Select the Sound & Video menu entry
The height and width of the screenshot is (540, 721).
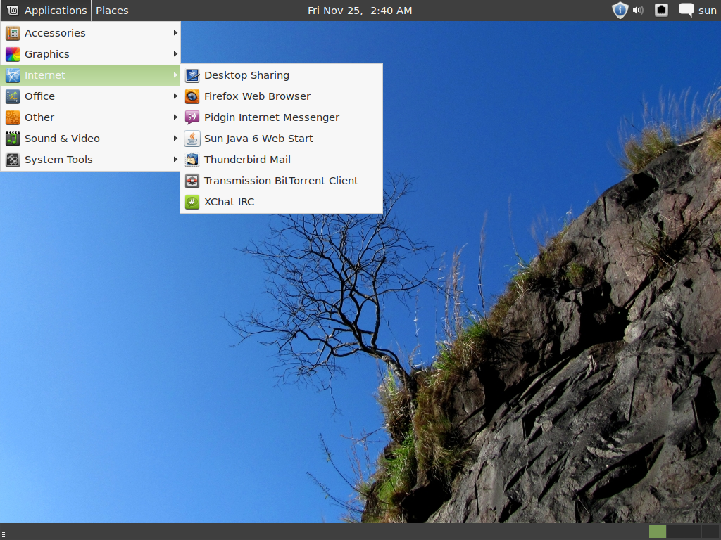click(63, 139)
